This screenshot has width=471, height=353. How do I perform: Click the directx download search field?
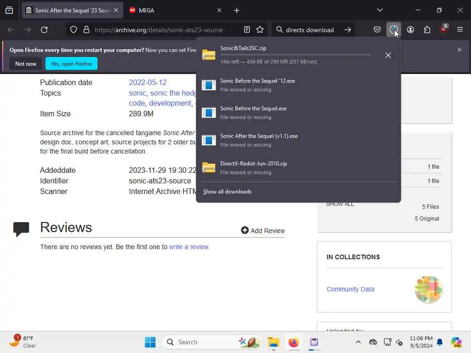tap(310, 30)
